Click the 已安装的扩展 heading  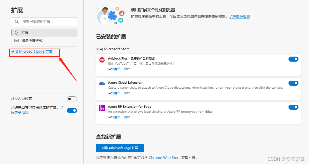111,37
